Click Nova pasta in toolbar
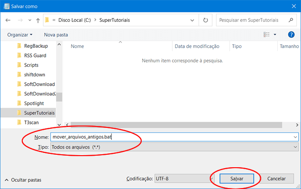The width and height of the screenshot is (301, 189). [x=56, y=35]
